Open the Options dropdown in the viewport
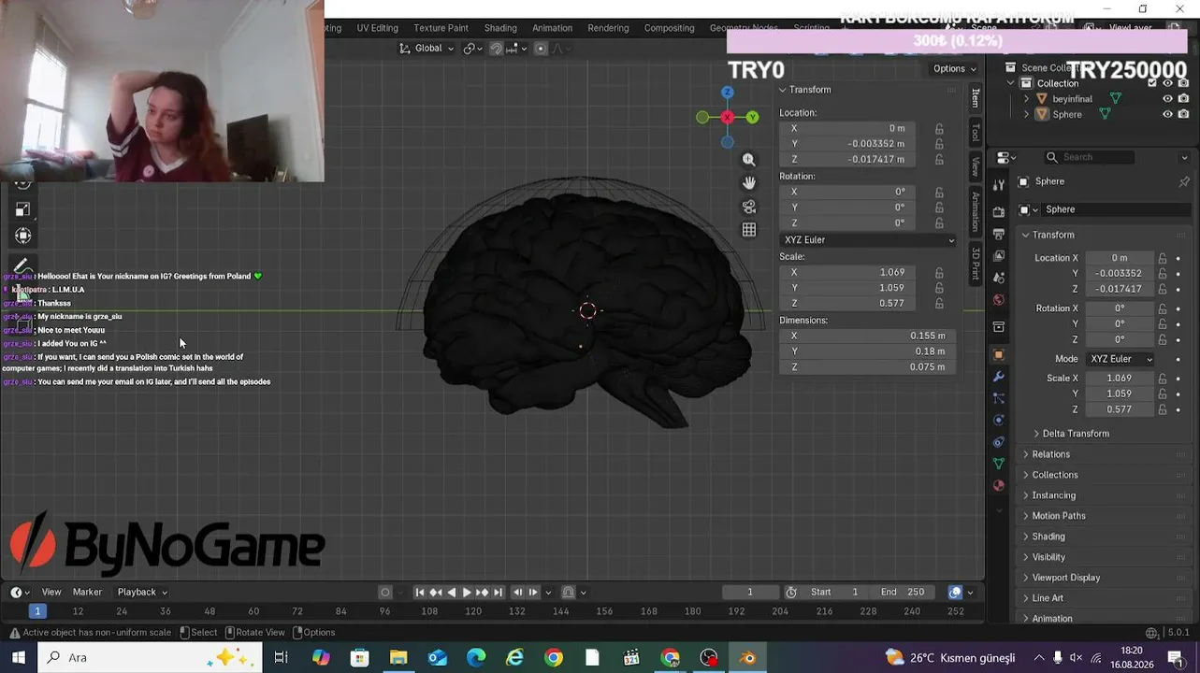 coord(954,68)
